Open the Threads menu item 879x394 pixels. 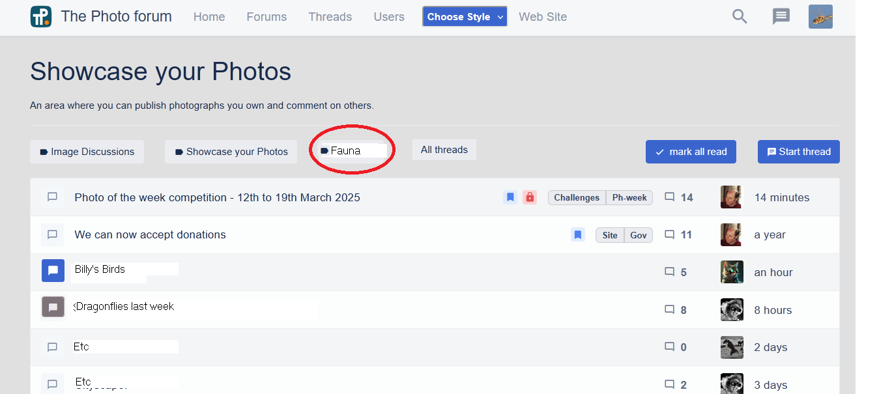[x=330, y=17]
